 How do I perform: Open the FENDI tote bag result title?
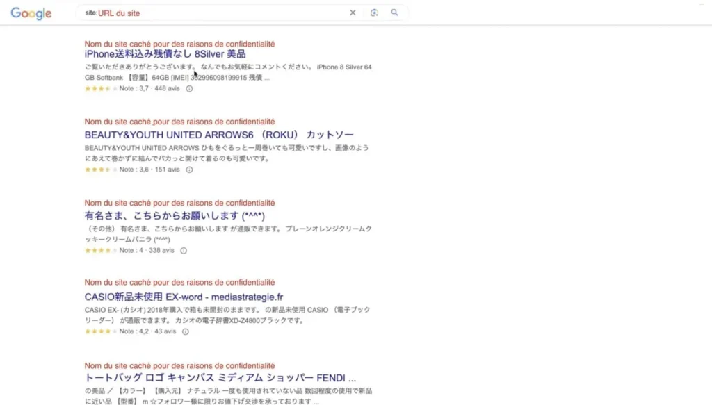[x=220, y=378]
